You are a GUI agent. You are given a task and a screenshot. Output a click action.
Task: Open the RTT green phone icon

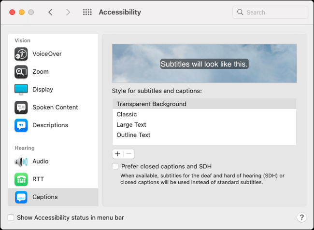tap(21, 179)
